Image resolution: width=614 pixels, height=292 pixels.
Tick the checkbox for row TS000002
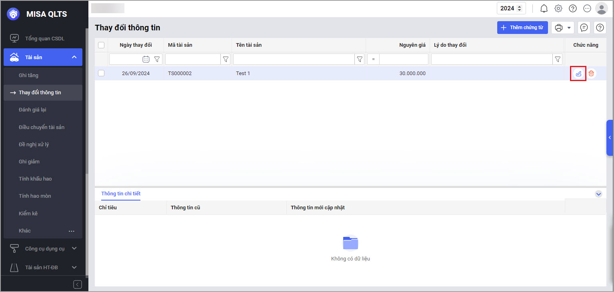tap(101, 73)
